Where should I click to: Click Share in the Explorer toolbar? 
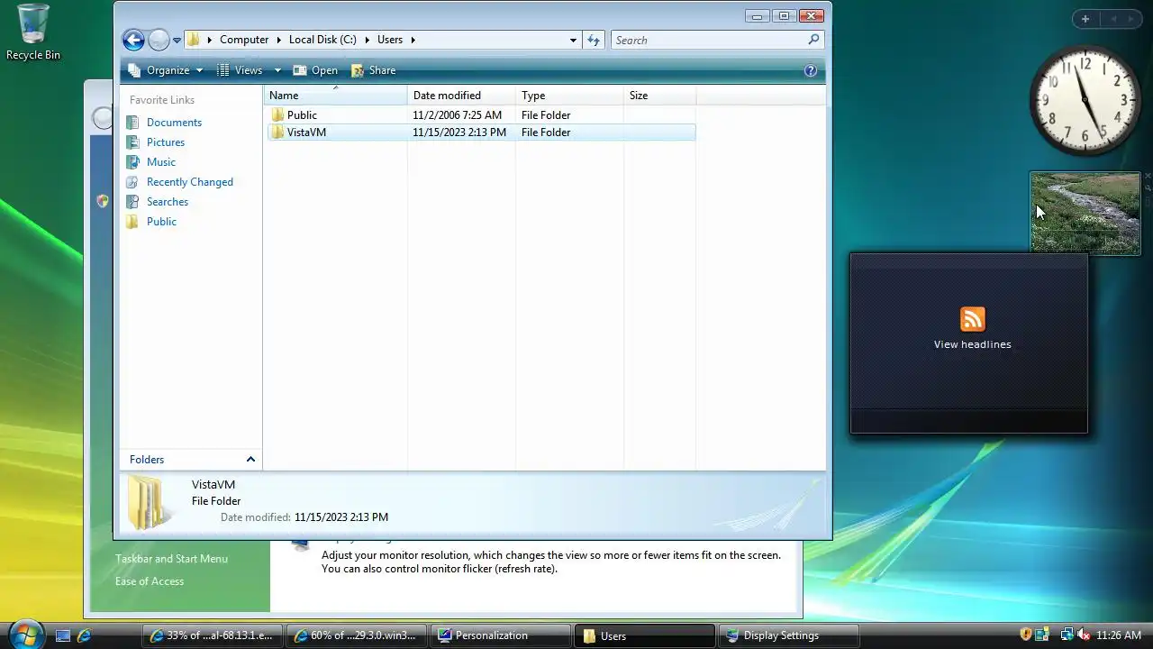[x=373, y=70]
